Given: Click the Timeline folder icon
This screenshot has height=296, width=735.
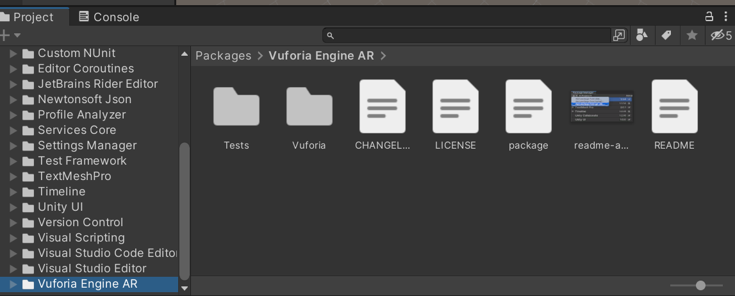Looking at the screenshot, I should (x=28, y=192).
